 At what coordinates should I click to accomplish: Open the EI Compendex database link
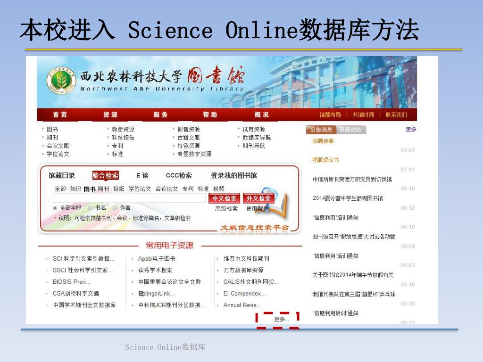point(245,293)
